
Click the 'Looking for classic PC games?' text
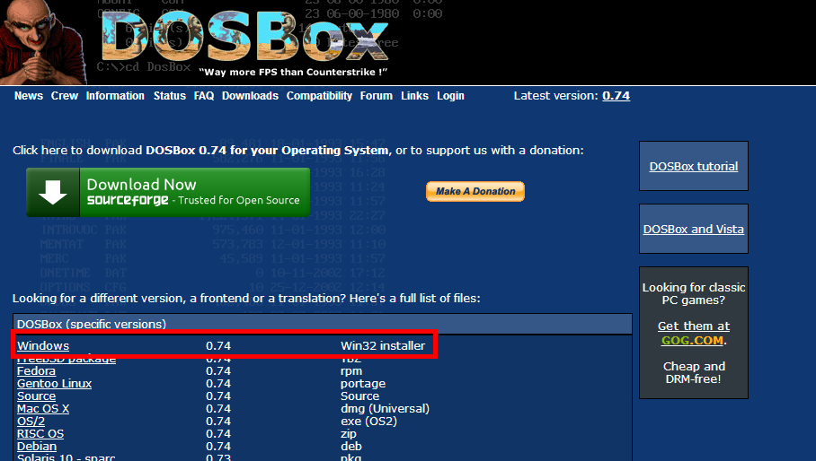pos(694,294)
